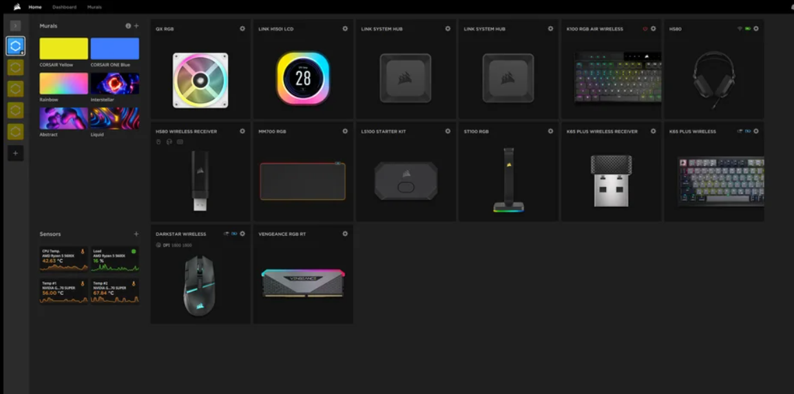Open settings gear for MM700 RGB
This screenshot has width=794, height=394.
(x=345, y=131)
